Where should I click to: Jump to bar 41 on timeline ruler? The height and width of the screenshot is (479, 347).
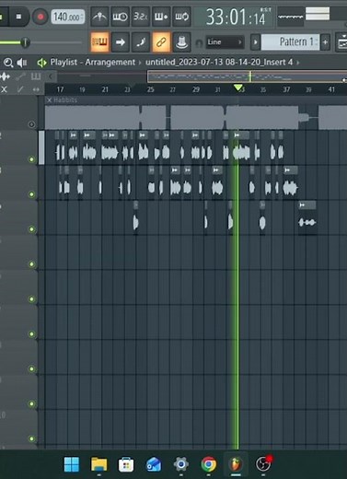(331, 89)
